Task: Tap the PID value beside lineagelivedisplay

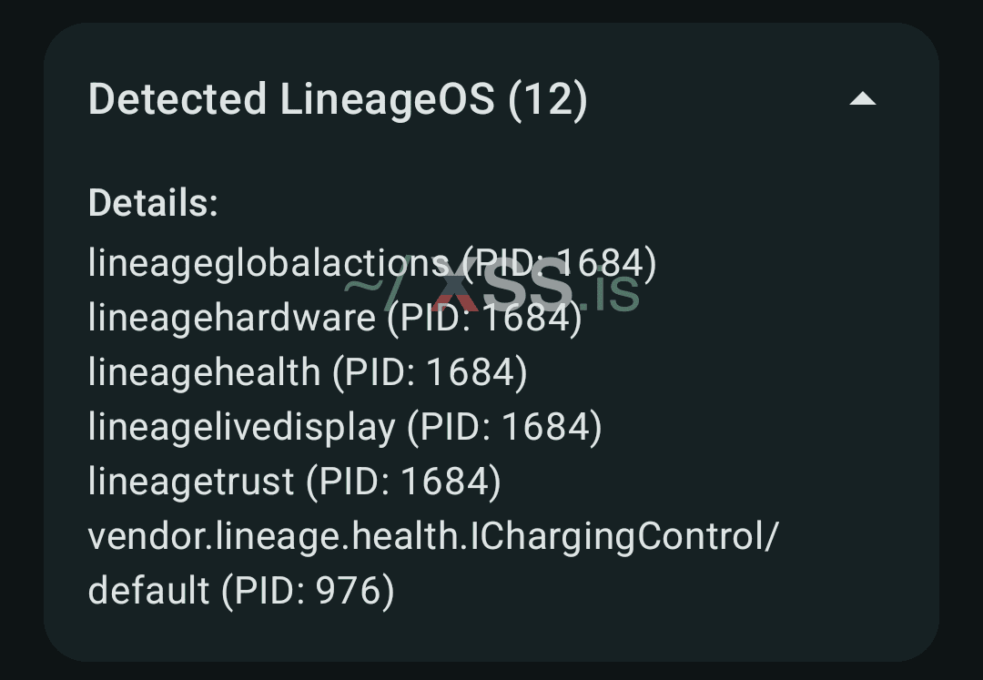Action: pyautogui.click(x=504, y=427)
